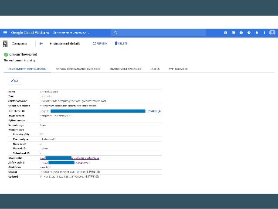Open the more options vertical dots menu
The width and height of the screenshot is (278, 209).
pos(264,33)
